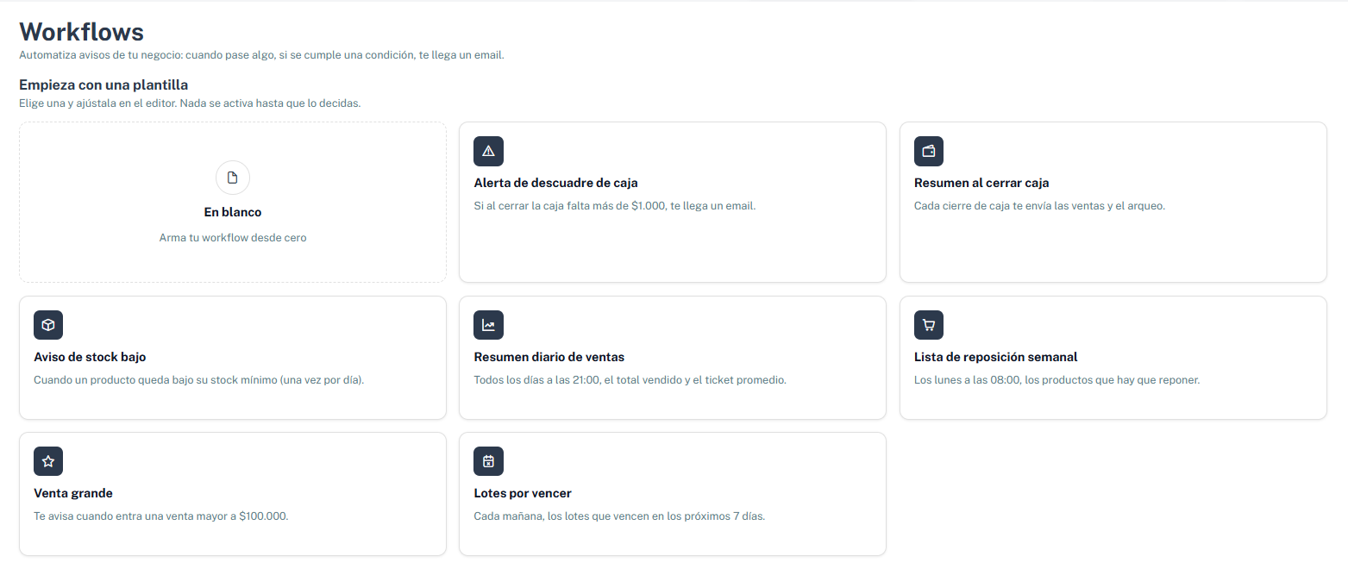
Task: Click the box icon on Aviso de stock bajo
Action: 48,325
